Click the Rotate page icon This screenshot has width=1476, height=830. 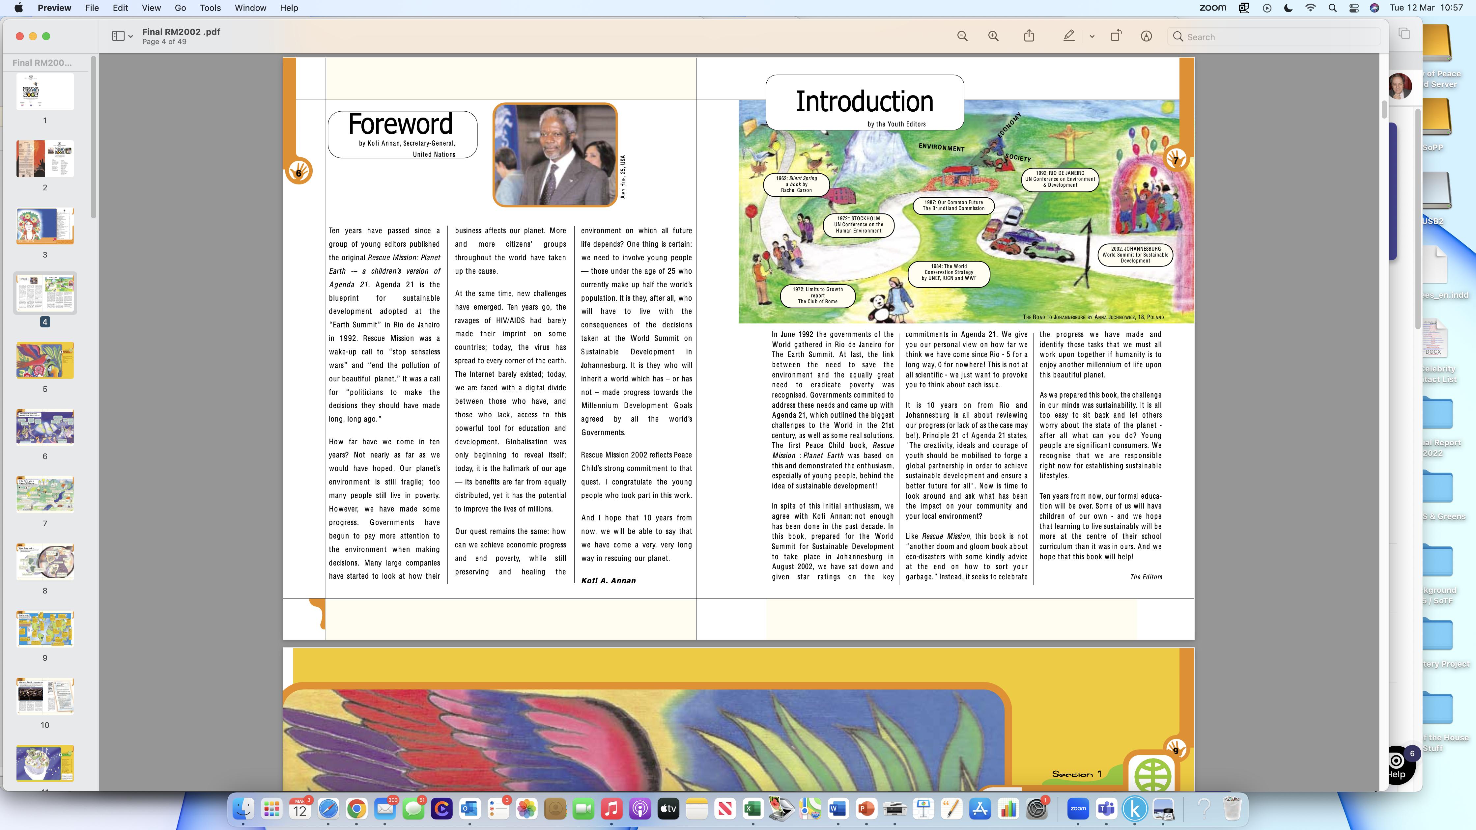point(1116,36)
